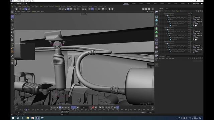Click the filter icon in Object Manager
Viewport: 214px width, 120px height.
coord(200,11)
